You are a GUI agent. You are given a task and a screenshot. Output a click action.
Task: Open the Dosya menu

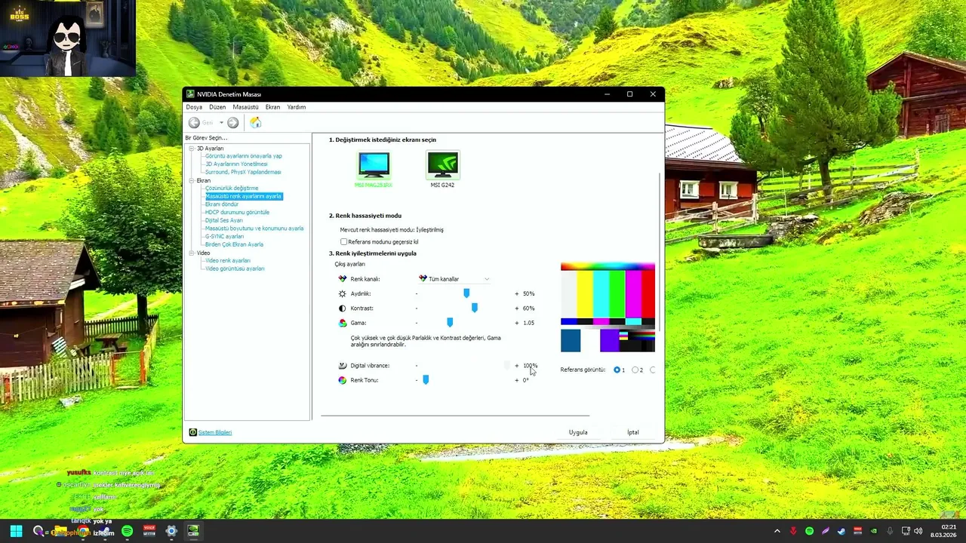coord(194,107)
